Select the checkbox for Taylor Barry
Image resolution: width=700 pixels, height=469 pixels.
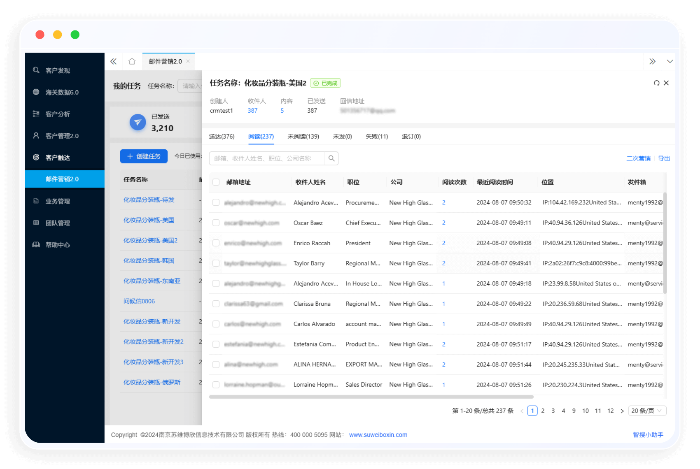pos(216,263)
